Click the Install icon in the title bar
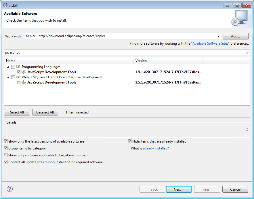Viewport: 254px width, 199px height. 4,5
